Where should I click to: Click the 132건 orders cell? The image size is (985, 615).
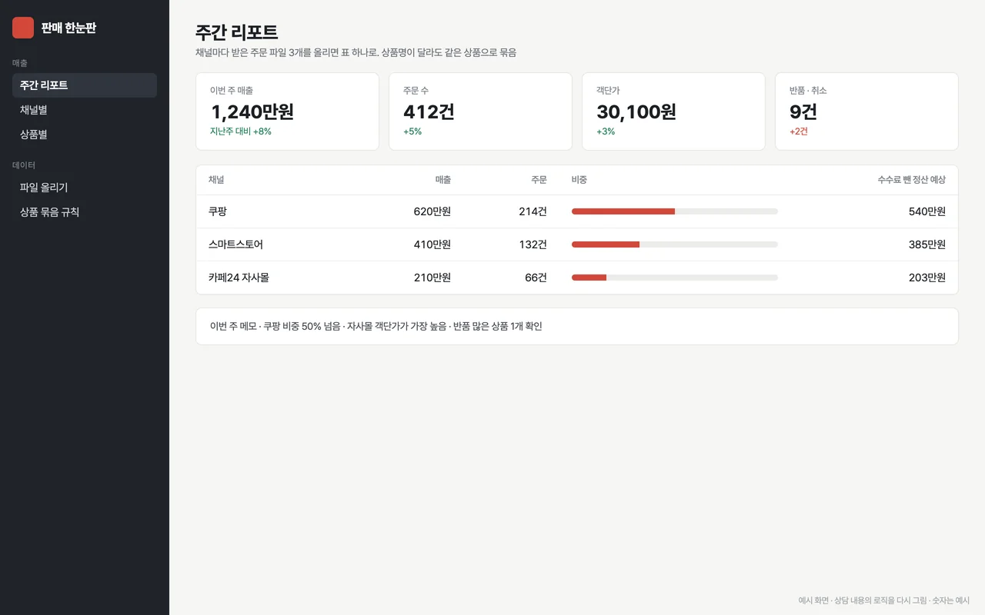click(533, 244)
